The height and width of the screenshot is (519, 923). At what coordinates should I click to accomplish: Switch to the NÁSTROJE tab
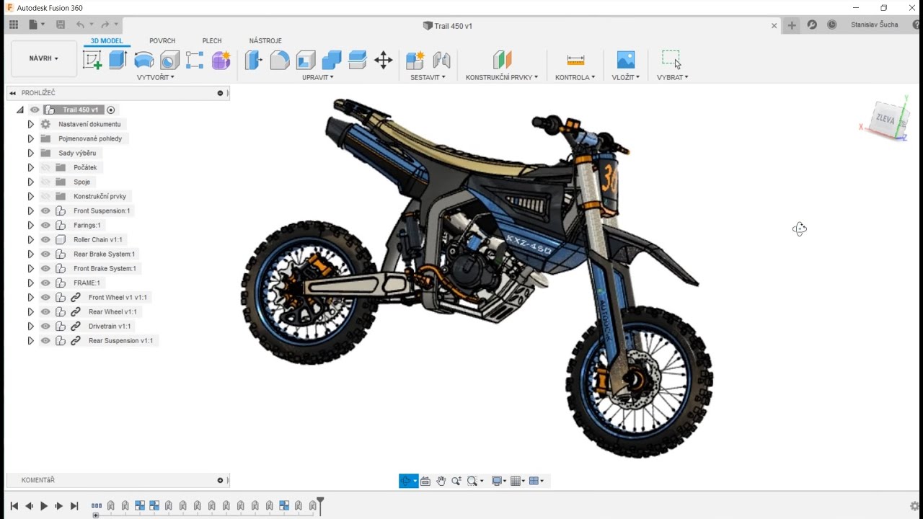pos(265,41)
